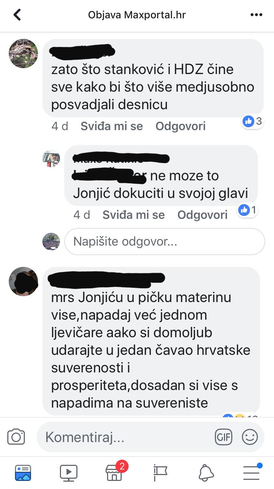This screenshot has width=274, height=489.
Task: Open the three-dots options menu
Action: coord(256,15)
